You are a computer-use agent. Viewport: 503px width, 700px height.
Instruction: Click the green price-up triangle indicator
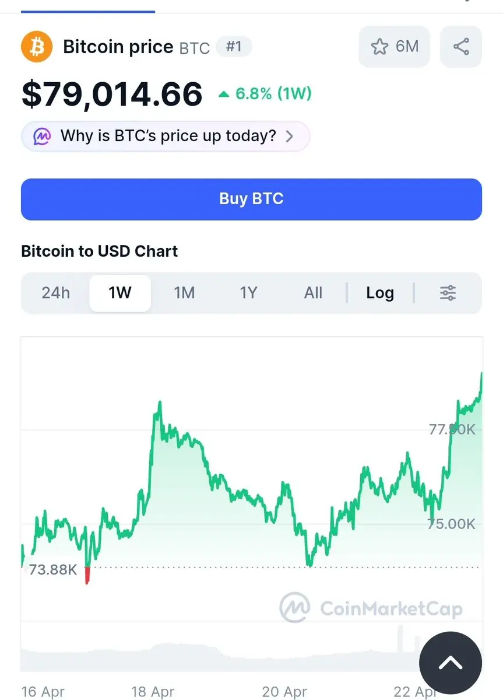(x=224, y=93)
